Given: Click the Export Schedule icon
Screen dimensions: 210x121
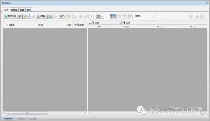Looking at the screenshot, I should 203,16.
